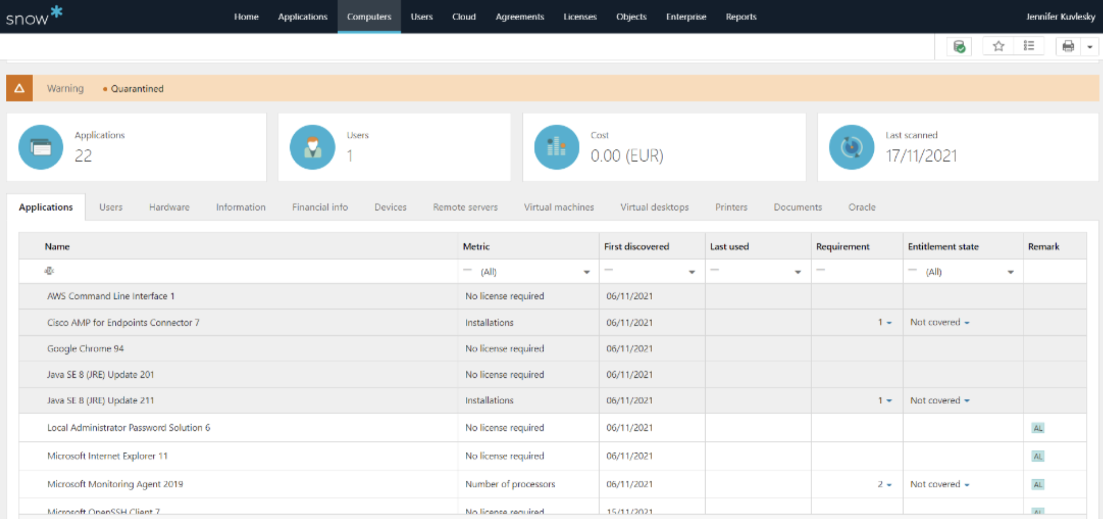Switch to the Remote servers tab
Viewport: 1103px width, 519px height.
point(465,207)
